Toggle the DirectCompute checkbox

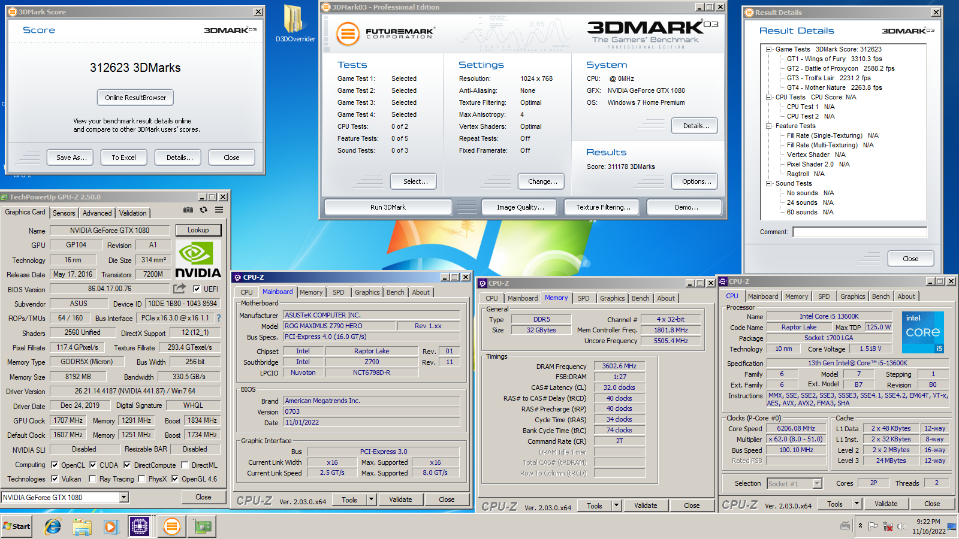click(x=127, y=465)
